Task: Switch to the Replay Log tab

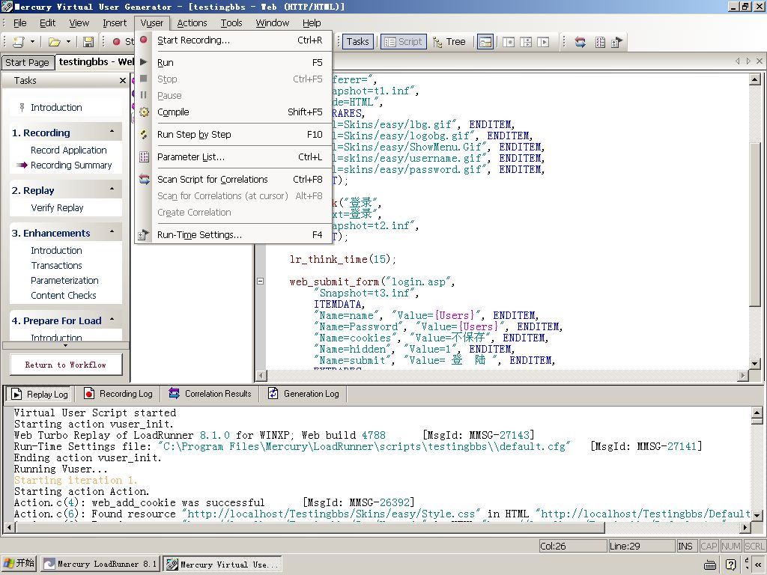Action: 39,394
